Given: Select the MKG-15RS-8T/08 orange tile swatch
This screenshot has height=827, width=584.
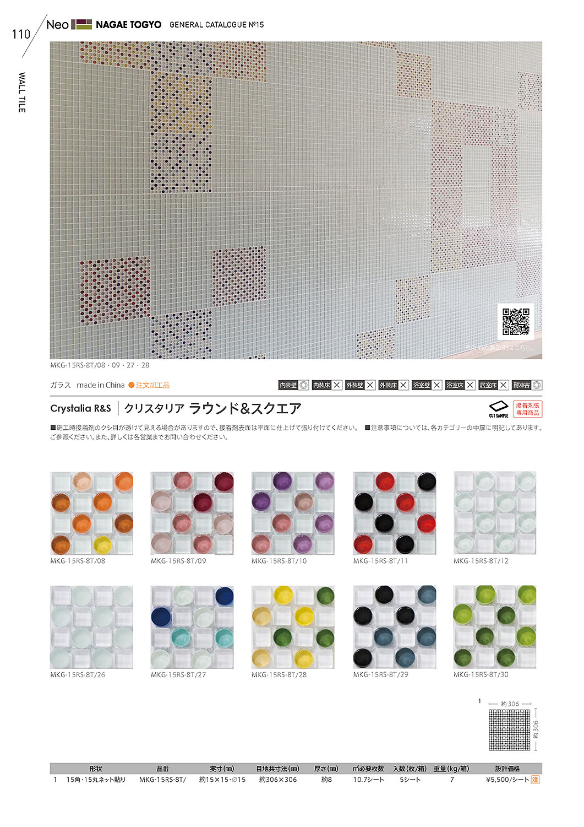Looking at the screenshot, I should [x=91, y=513].
